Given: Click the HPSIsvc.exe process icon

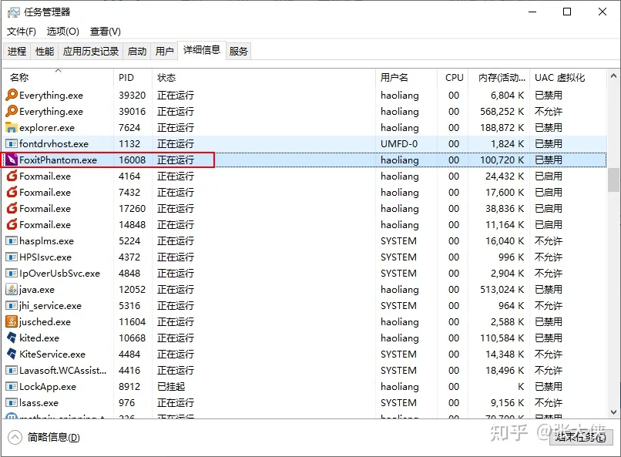Looking at the screenshot, I should [12, 257].
